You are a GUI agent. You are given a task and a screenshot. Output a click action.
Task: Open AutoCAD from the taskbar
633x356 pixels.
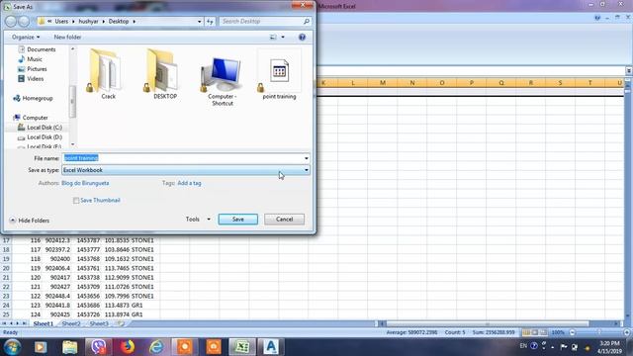(271, 347)
